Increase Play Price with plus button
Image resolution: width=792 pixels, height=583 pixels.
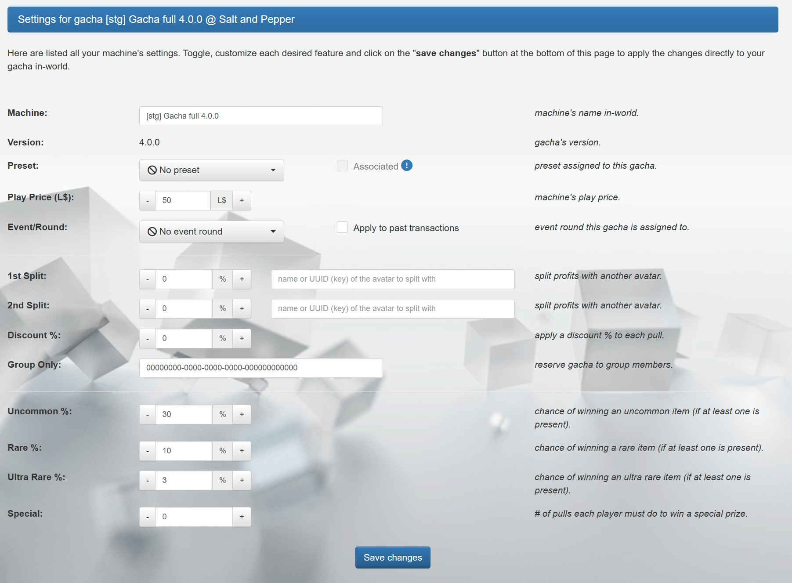(242, 200)
